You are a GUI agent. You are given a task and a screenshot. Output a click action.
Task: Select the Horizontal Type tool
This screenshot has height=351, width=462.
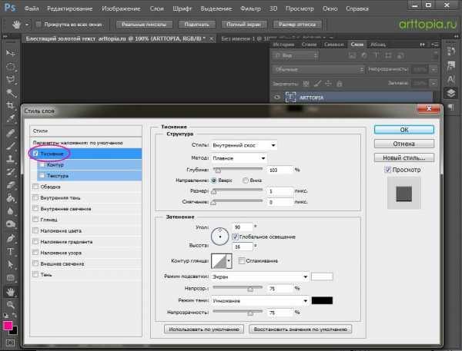(11, 252)
